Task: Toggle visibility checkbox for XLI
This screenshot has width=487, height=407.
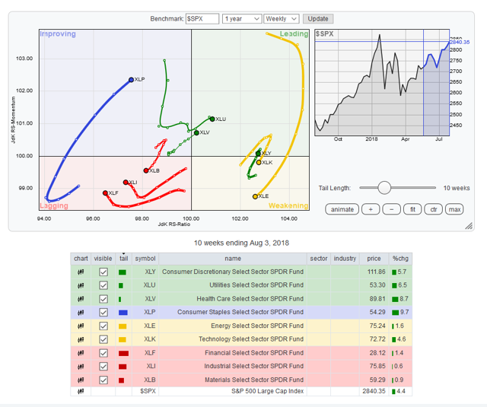Action: (103, 367)
